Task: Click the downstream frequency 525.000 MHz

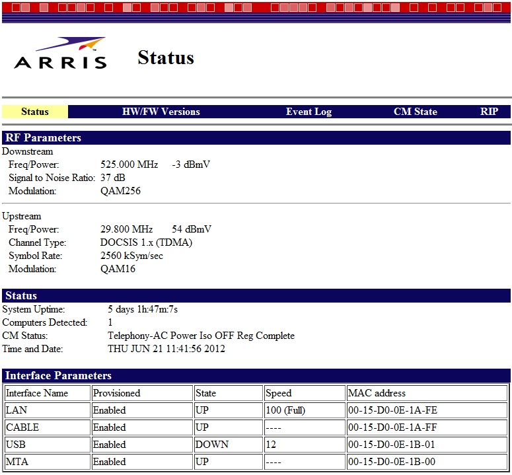Action: (129, 164)
